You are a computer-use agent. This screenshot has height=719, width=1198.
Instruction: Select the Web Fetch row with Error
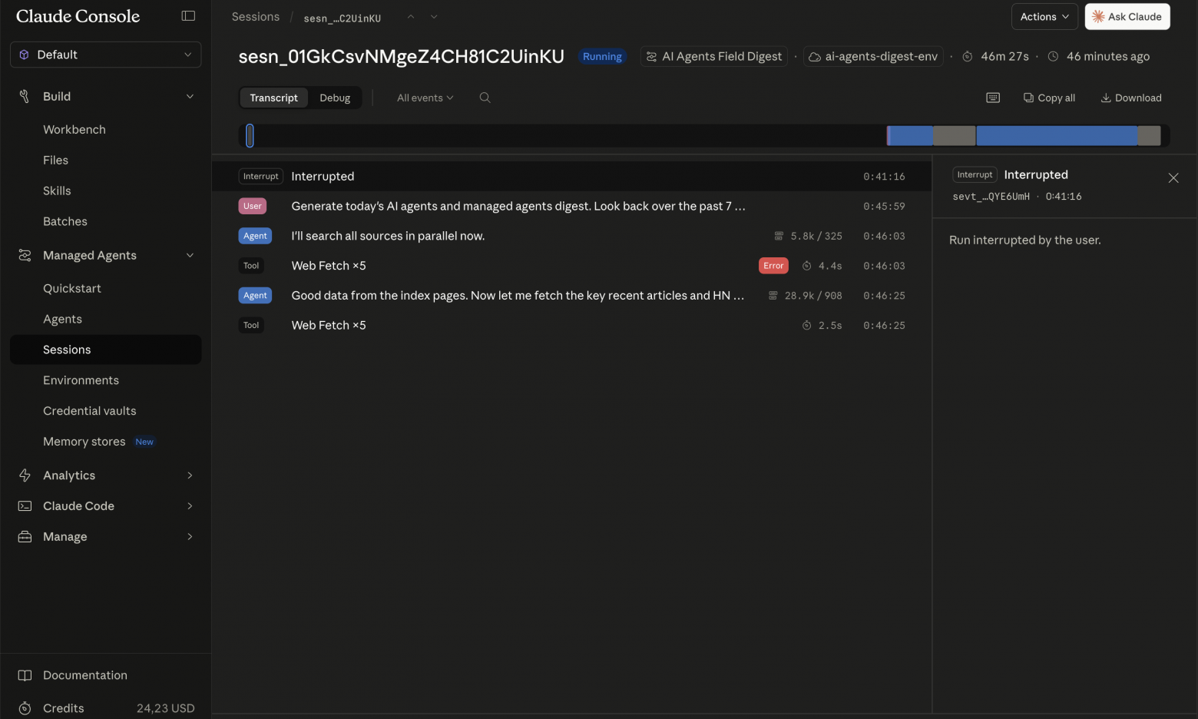click(x=571, y=266)
